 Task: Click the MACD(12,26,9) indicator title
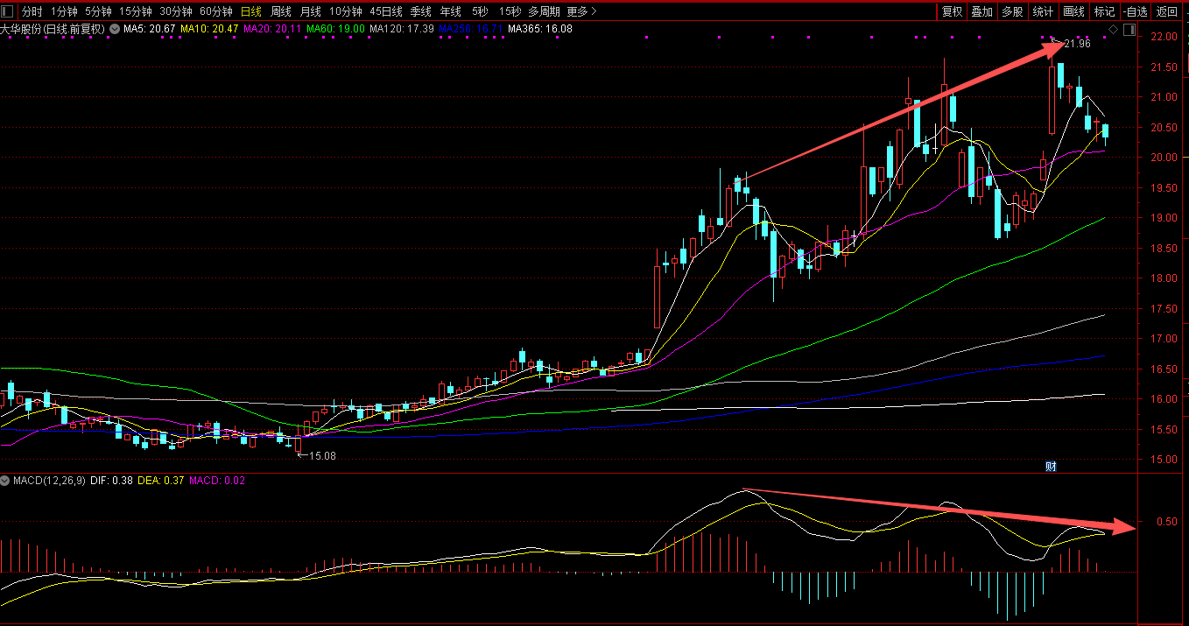[49, 481]
